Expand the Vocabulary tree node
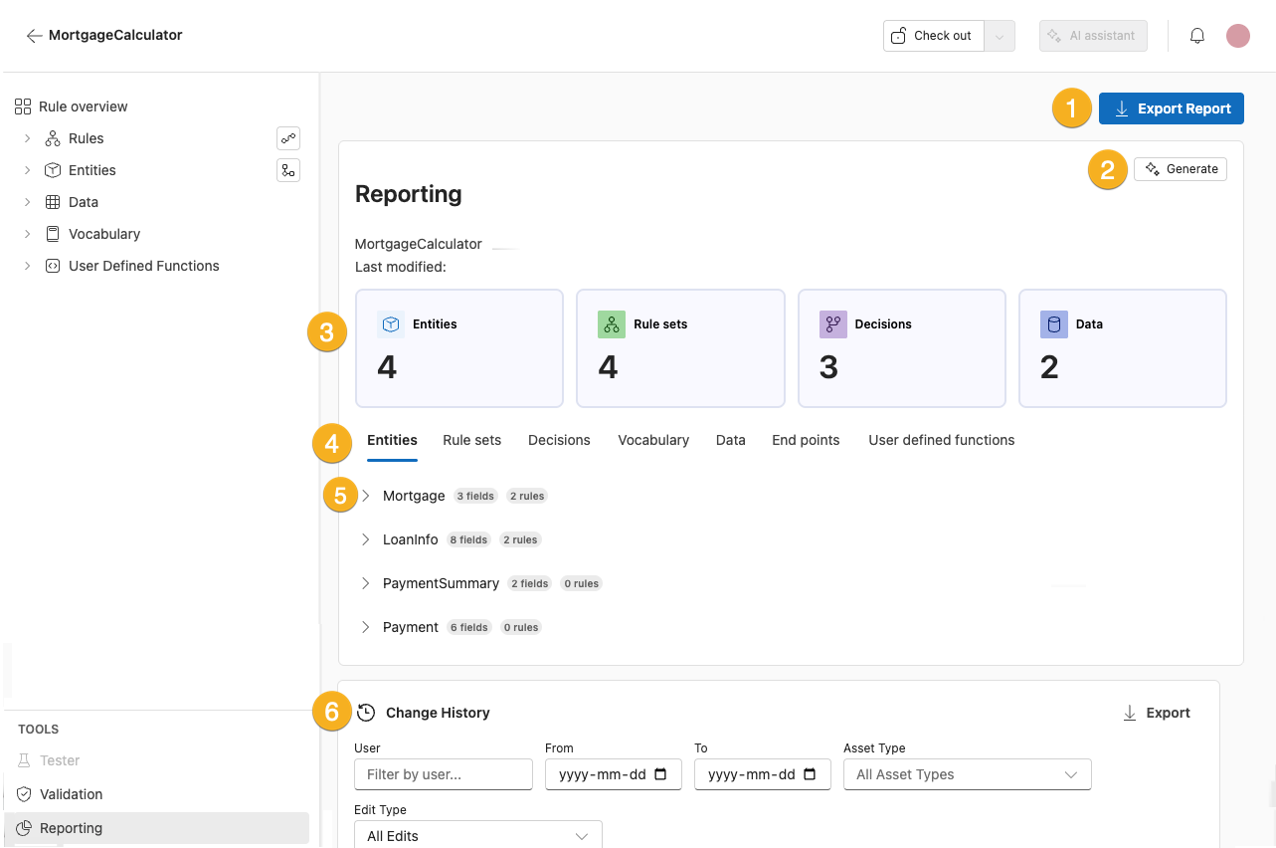1276x848 pixels. [28, 234]
